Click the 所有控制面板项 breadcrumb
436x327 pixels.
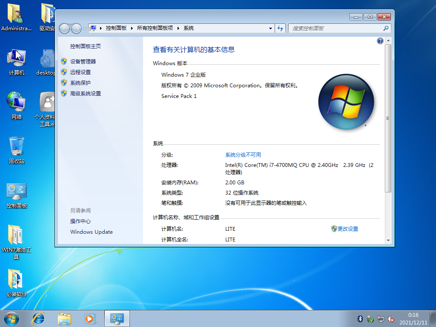[x=155, y=28]
